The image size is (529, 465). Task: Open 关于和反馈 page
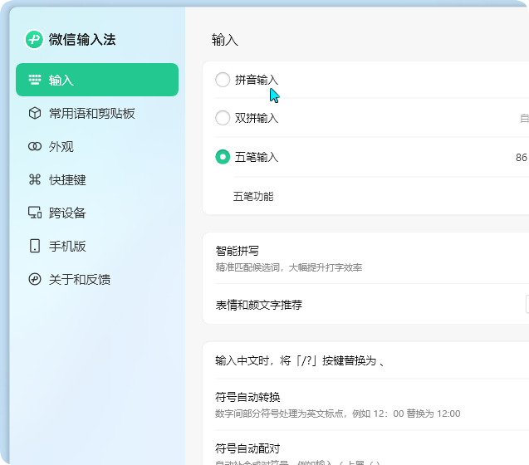97,279
